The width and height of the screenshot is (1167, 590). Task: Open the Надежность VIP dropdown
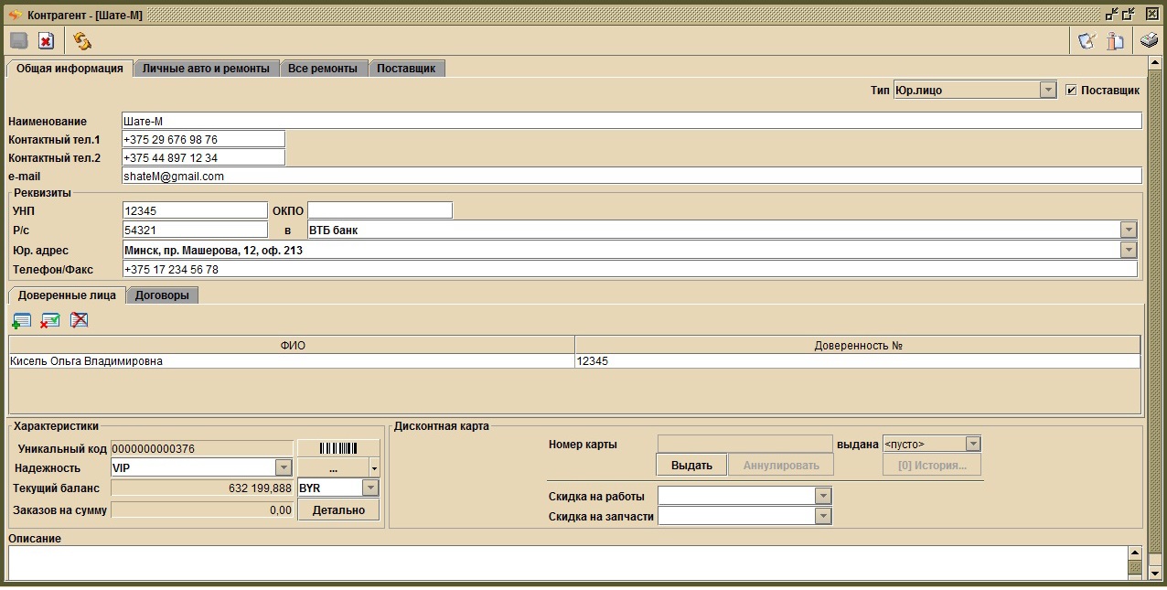point(284,467)
